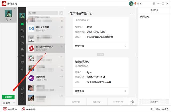Close the Lyan account card
The height and width of the screenshot is (112, 171).
[15, 8]
